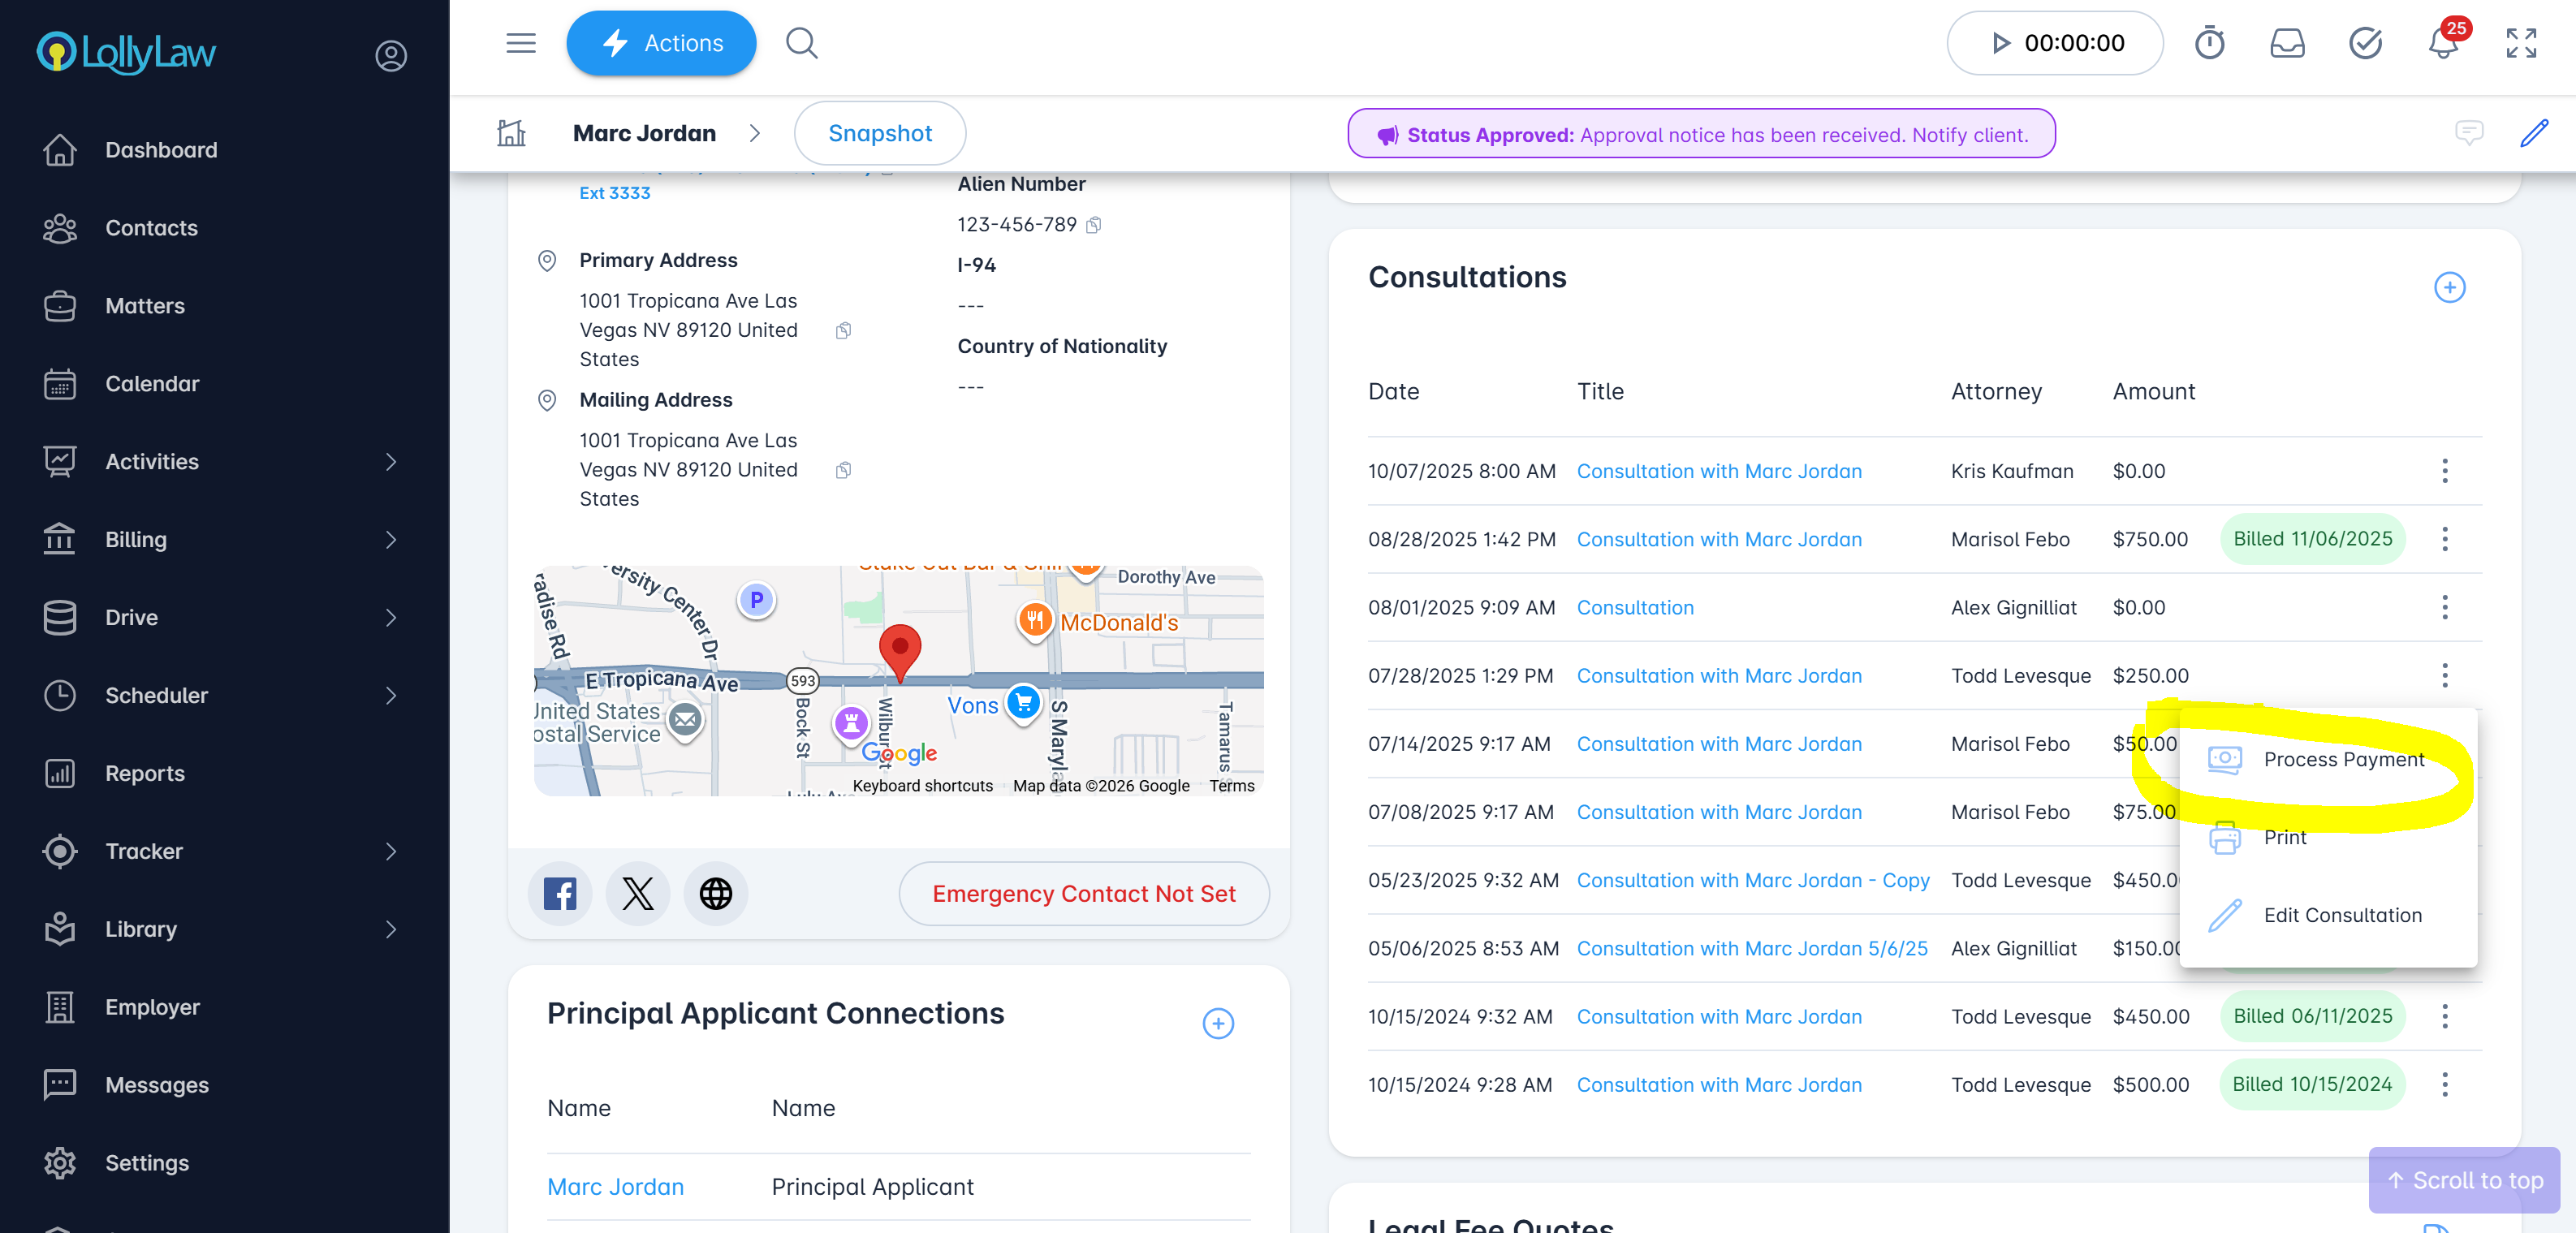Image resolution: width=2576 pixels, height=1233 pixels.
Task: Click the checkmark tasks icon
Action: point(2365,44)
